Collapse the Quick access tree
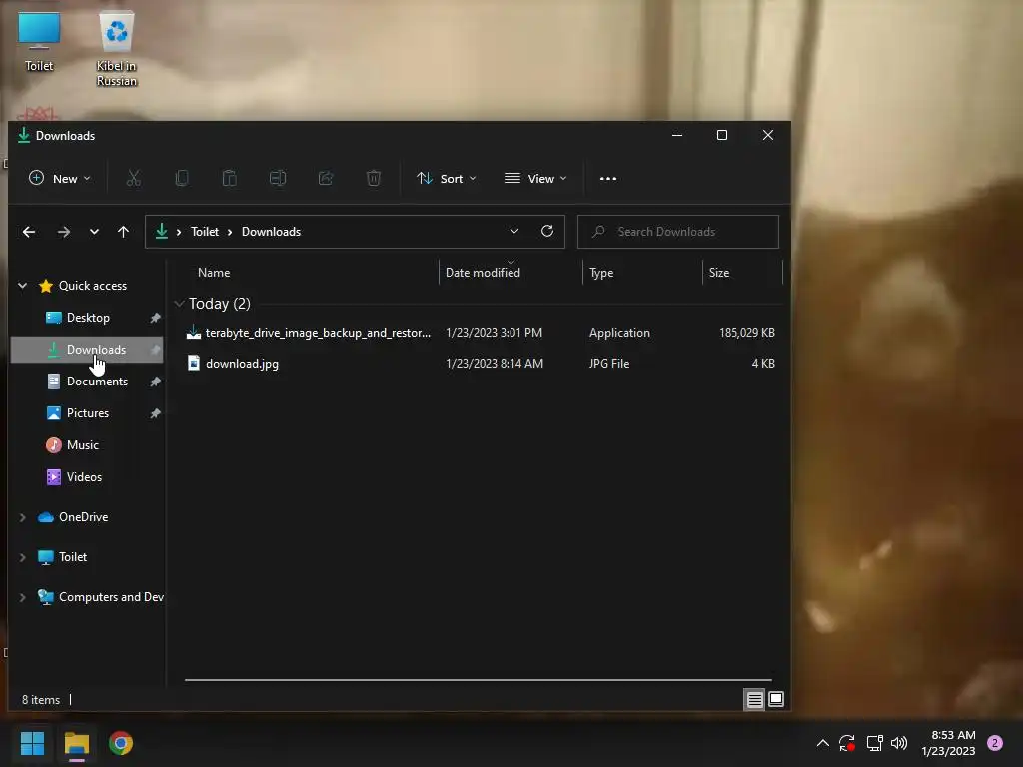Image resolution: width=1023 pixels, height=767 pixels. pyautogui.click(x=23, y=285)
